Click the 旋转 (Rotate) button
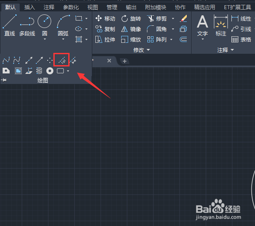 pos(131,18)
